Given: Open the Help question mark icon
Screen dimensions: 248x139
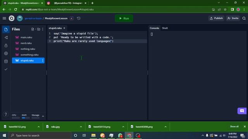Looking at the screenshot, I should (x=6, y=114).
